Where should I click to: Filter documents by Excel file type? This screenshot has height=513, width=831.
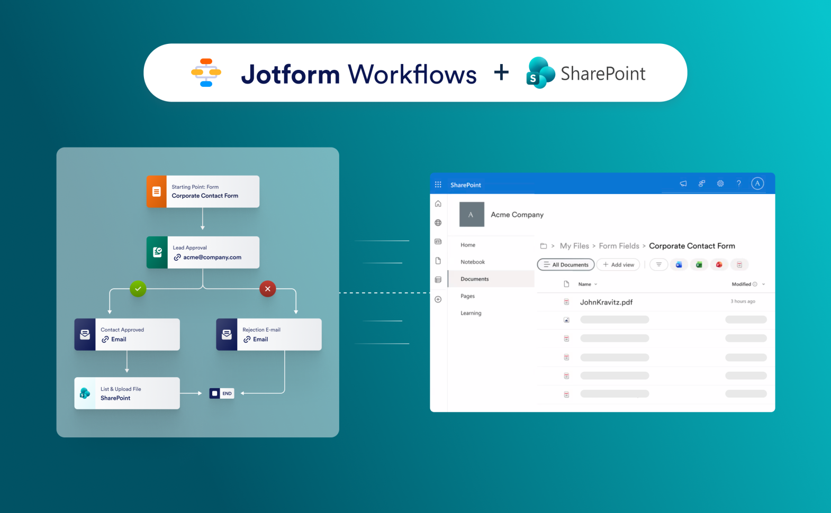coord(699,264)
